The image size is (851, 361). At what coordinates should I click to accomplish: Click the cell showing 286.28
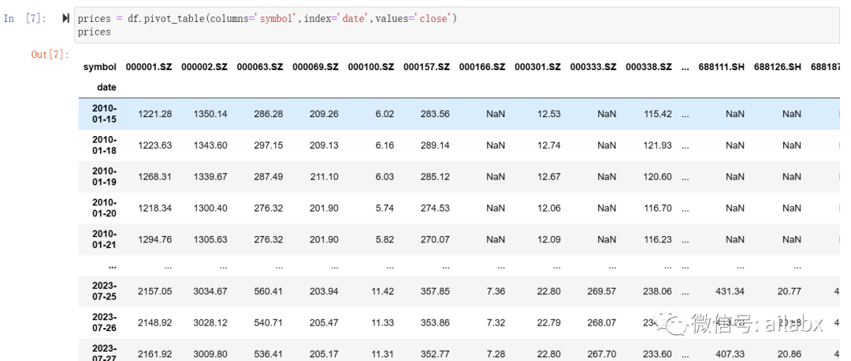[x=269, y=114]
